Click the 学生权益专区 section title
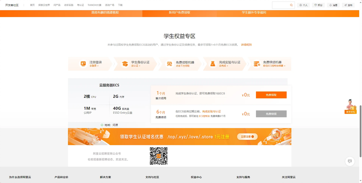Screen dimensions: 362x183 point(179,36)
